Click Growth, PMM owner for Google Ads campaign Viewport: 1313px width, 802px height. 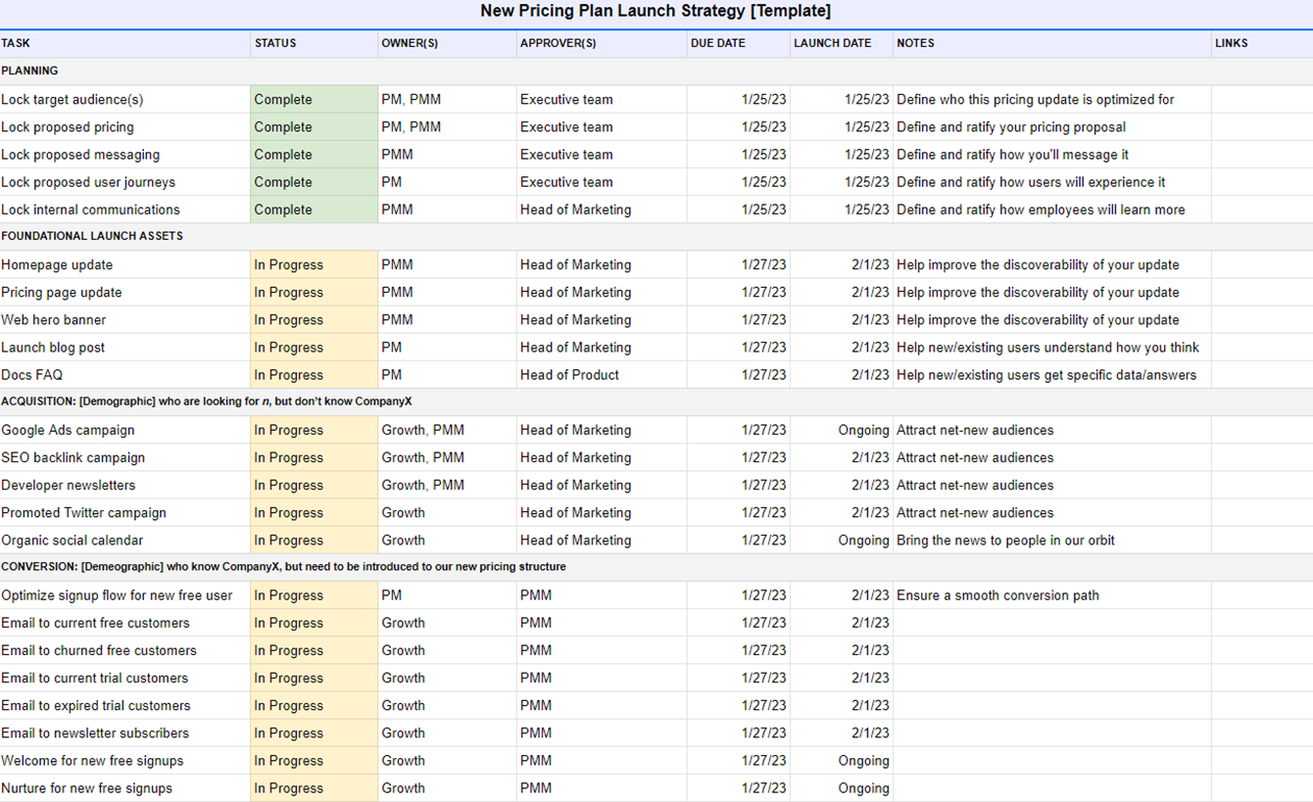point(448,431)
